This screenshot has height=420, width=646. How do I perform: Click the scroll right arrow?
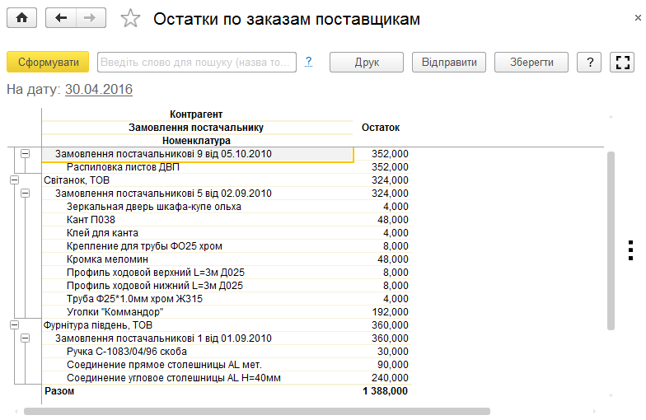[595, 412]
